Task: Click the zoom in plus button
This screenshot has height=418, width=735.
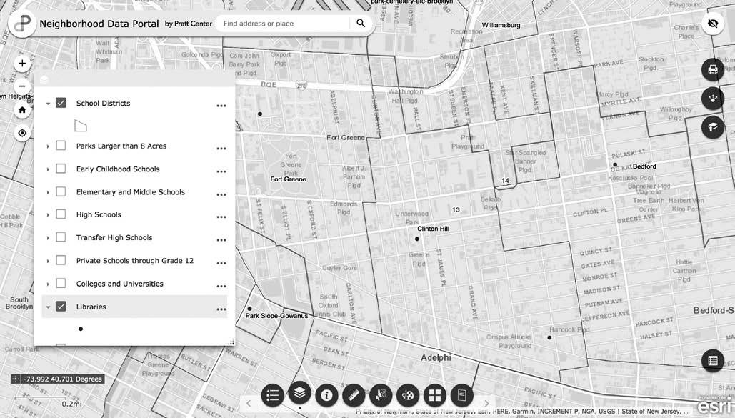Action: [x=22, y=64]
